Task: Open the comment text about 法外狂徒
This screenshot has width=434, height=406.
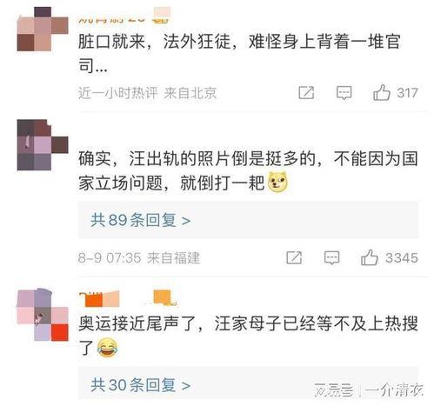Action: tap(239, 54)
